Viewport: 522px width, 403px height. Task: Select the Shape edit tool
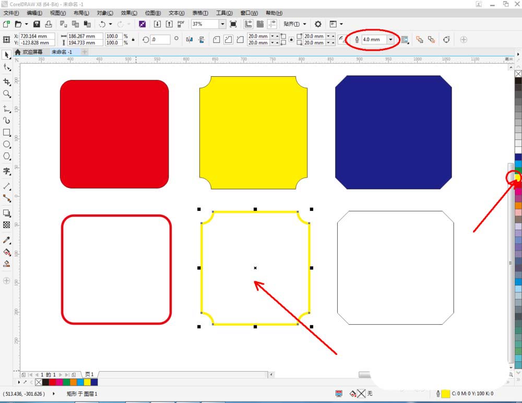click(x=6, y=67)
